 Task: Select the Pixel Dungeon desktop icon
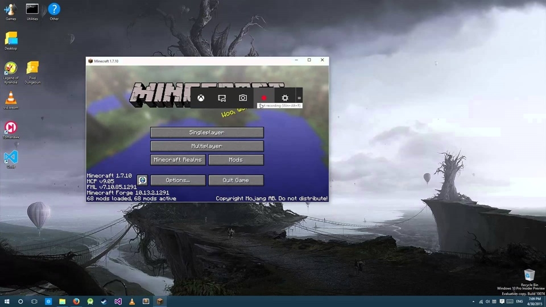coord(32,73)
